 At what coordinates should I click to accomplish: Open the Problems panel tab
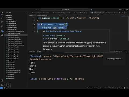point(32,52)
